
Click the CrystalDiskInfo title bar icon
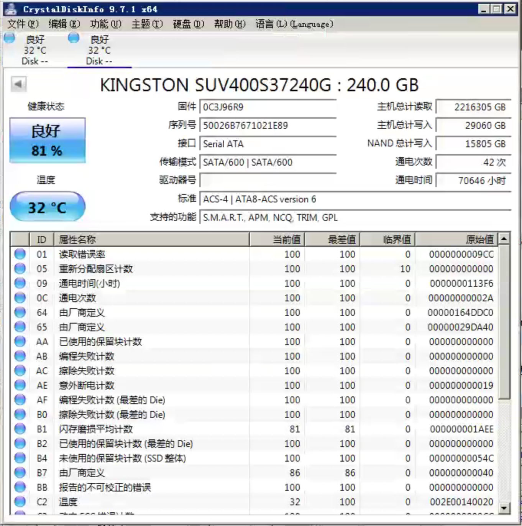coord(11,9)
